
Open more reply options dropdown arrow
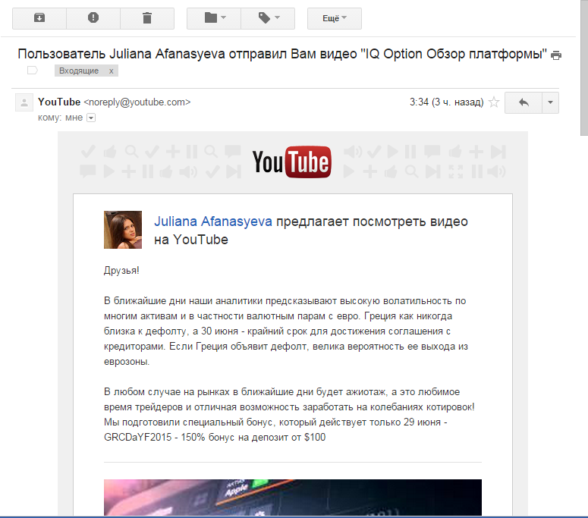[550, 102]
